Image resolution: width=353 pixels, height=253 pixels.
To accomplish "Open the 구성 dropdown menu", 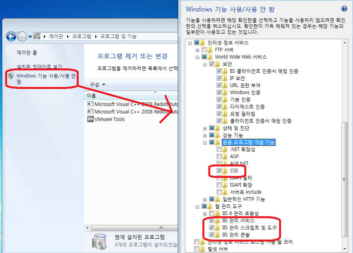I will (98, 85).
